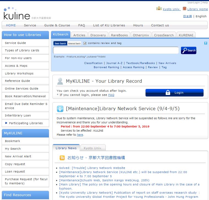The width and height of the screenshot is (209, 200).
Task: Switch to the RareBooks search tab
Action: coord(119,35)
